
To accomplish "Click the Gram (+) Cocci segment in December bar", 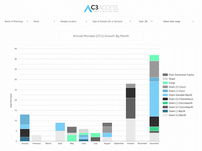I will point(154,69).
